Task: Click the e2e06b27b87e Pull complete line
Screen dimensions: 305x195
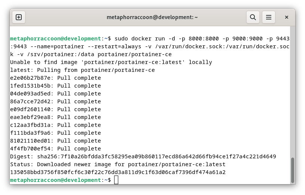Action: tap(55, 78)
